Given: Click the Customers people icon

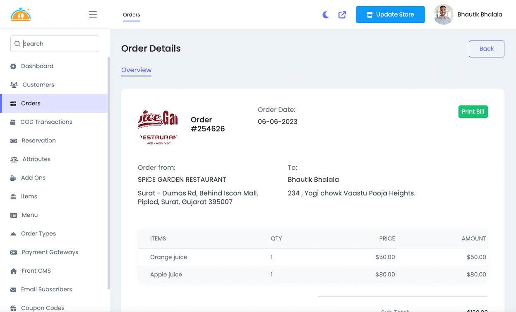Looking at the screenshot, I should [14, 85].
